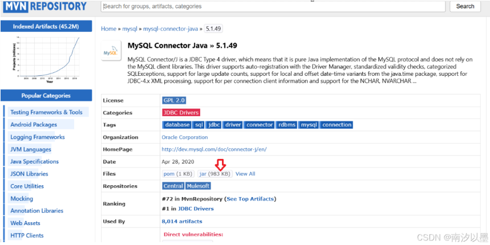This screenshot has height=245, width=490.
Task: Click View All files link
Action: click(245, 174)
